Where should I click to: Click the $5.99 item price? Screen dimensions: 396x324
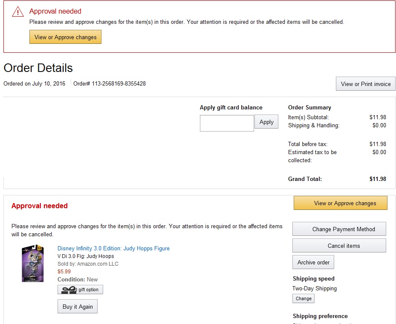pos(64,272)
